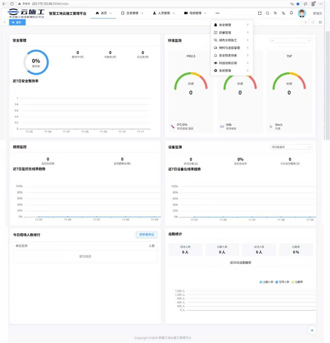Viewport: 330px width, 343px height.
Task: Open the notification bell in the header
Action: click(x=291, y=13)
